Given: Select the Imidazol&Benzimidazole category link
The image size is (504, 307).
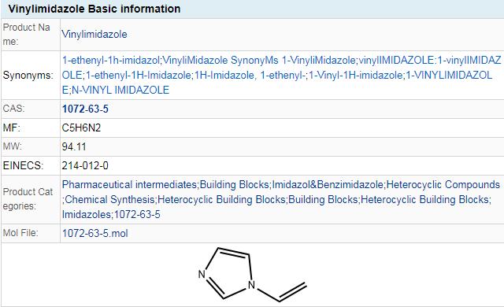Looking at the screenshot, I should (x=328, y=185).
